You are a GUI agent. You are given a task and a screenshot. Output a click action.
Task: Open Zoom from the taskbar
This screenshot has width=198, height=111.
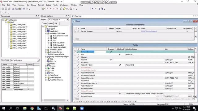click(x=82, y=108)
